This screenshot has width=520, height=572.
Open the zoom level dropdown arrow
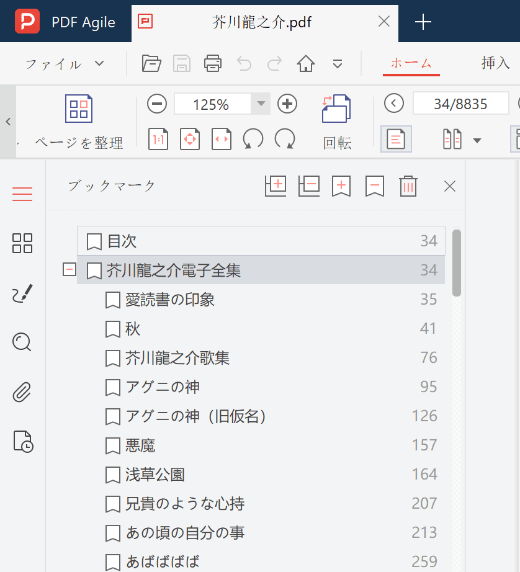pos(261,104)
